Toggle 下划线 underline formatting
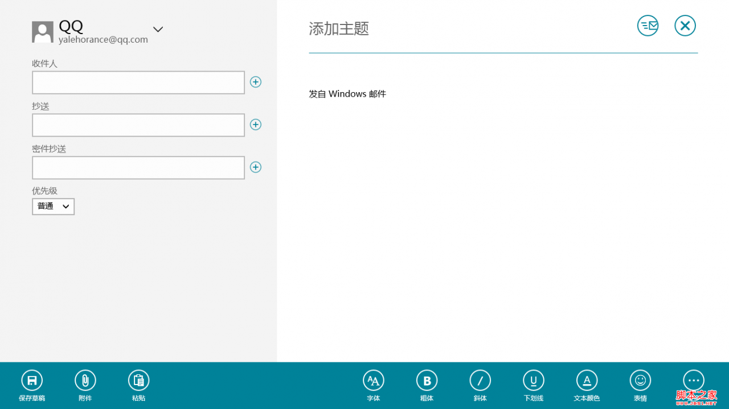The image size is (729, 409). click(534, 380)
